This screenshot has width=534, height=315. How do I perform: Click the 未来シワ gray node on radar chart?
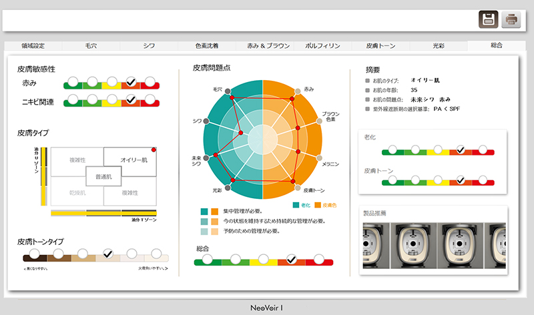tap(206, 158)
